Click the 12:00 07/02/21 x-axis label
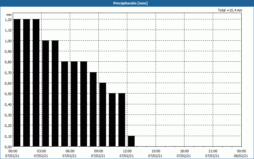This screenshot has width=254, height=159. click(x=127, y=154)
